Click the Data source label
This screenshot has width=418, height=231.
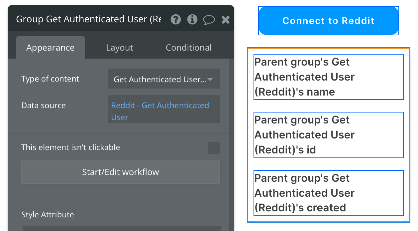point(44,106)
